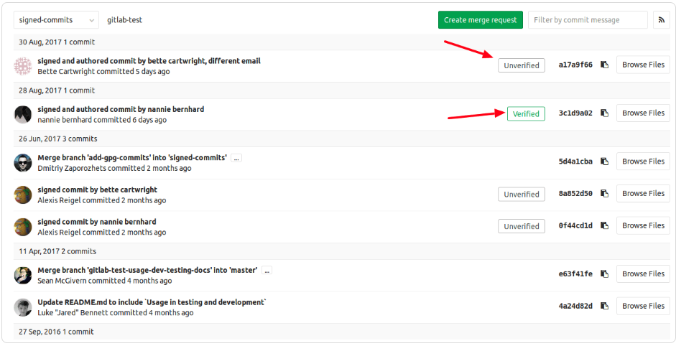
Task: Open Bette Cartwright's avatar thumbnail
Action: [23, 66]
